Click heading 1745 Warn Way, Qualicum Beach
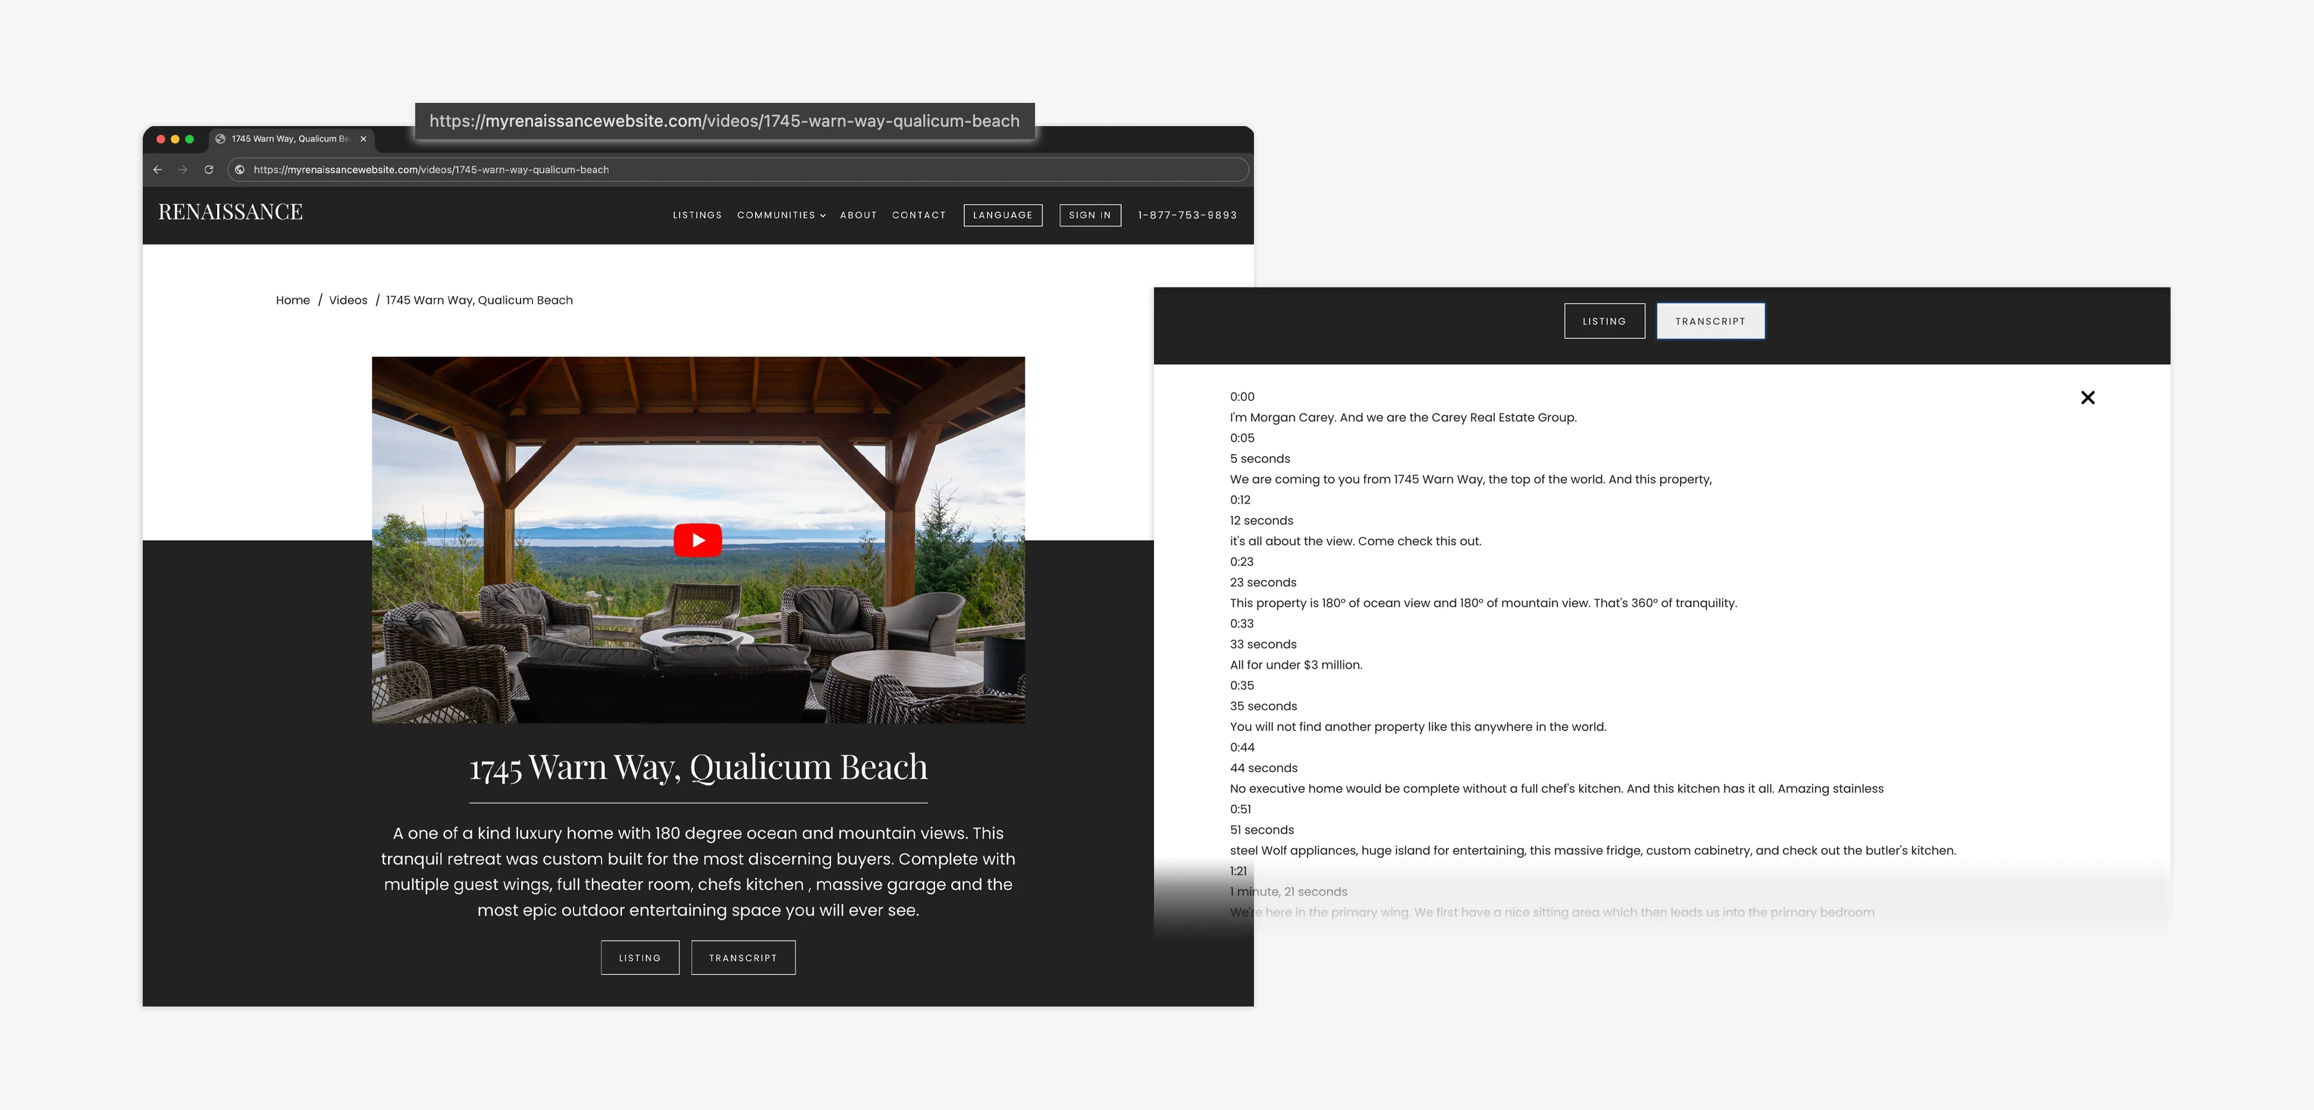 point(698,768)
